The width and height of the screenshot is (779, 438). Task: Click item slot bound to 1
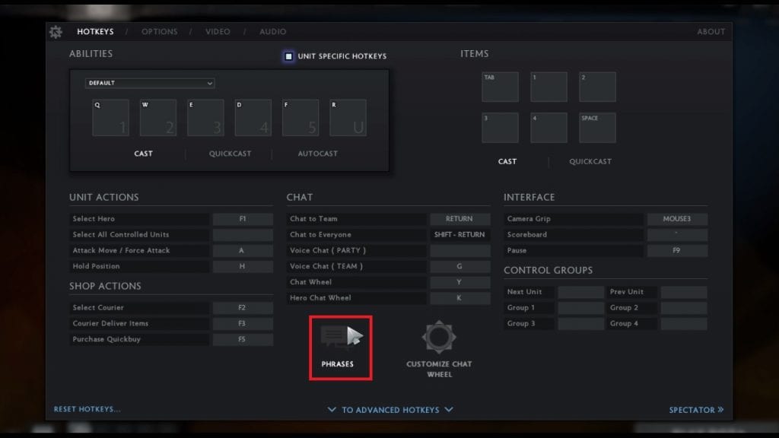pyautogui.click(x=548, y=87)
